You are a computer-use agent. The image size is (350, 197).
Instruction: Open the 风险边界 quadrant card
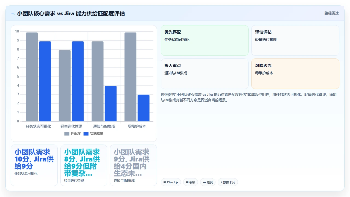295,74
